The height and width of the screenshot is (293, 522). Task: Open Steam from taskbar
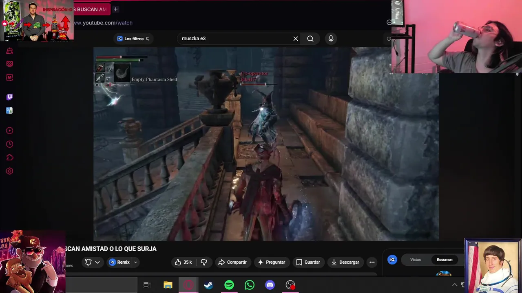(x=208, y=285)
